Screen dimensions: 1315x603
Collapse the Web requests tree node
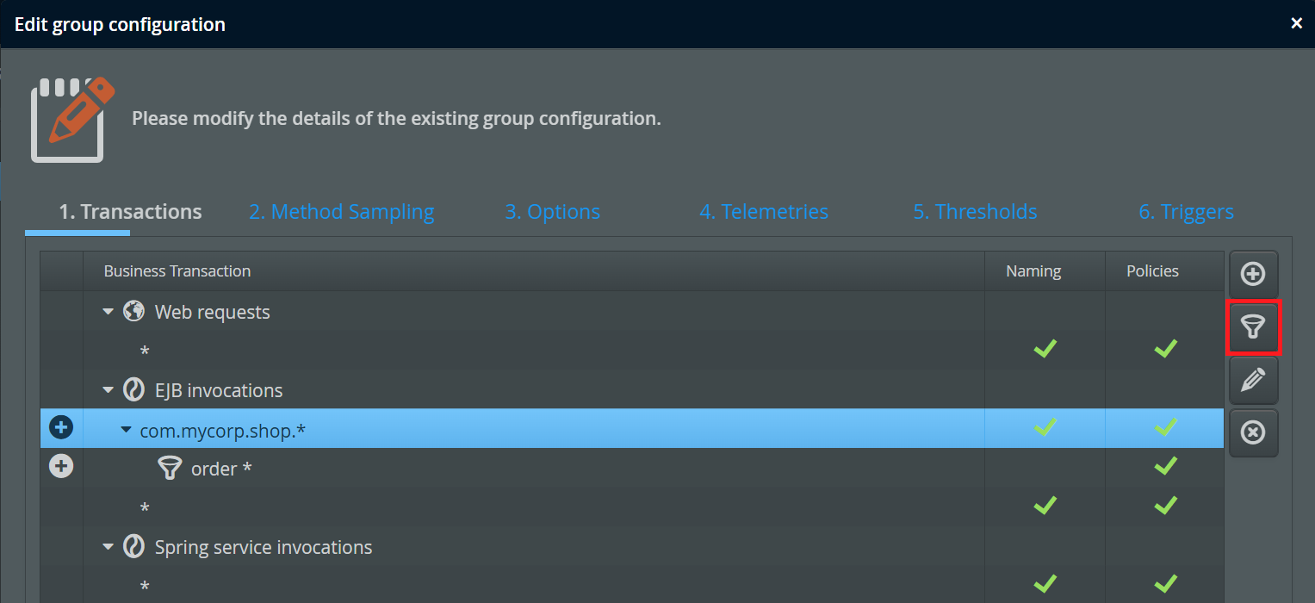pyautogui.click(x=109, y=312)
